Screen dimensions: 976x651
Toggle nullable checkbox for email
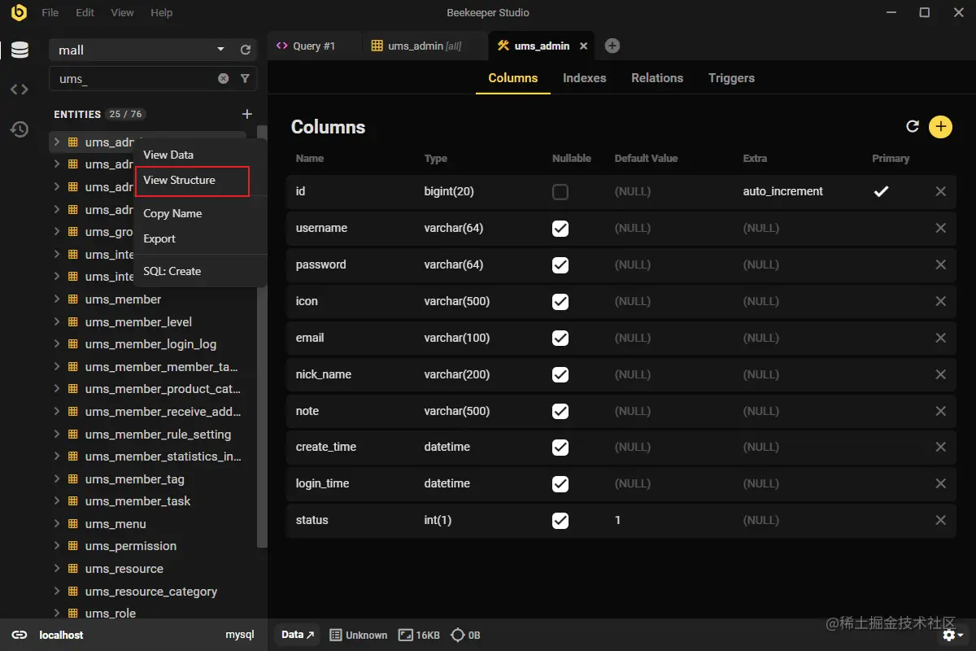(560, 339)
